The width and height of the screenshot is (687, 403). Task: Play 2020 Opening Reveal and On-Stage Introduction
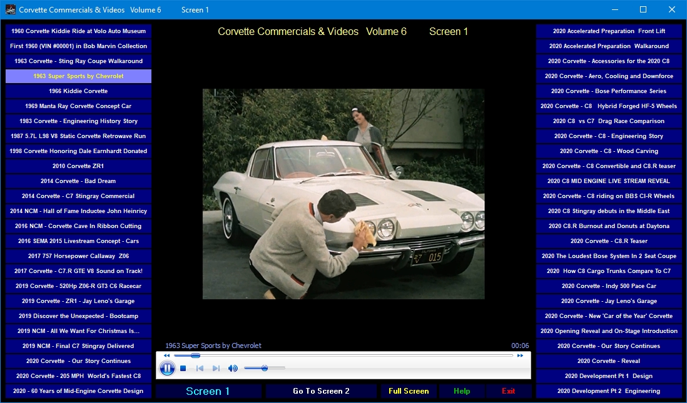[x=609, y=331]
